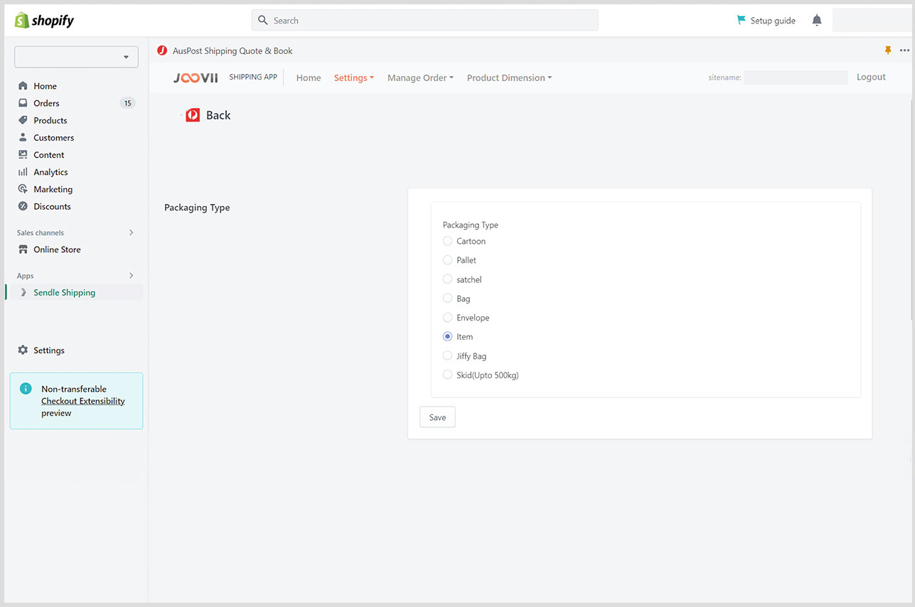The width and height of the screenshot is (915, 607).
Task: Open the Checkout Extensibility link
Action: [83, 401]
